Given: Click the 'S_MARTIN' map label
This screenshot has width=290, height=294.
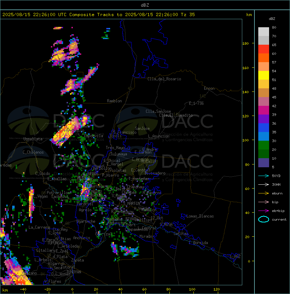Looking at the screenshot, I should click(x=132, y=204).
